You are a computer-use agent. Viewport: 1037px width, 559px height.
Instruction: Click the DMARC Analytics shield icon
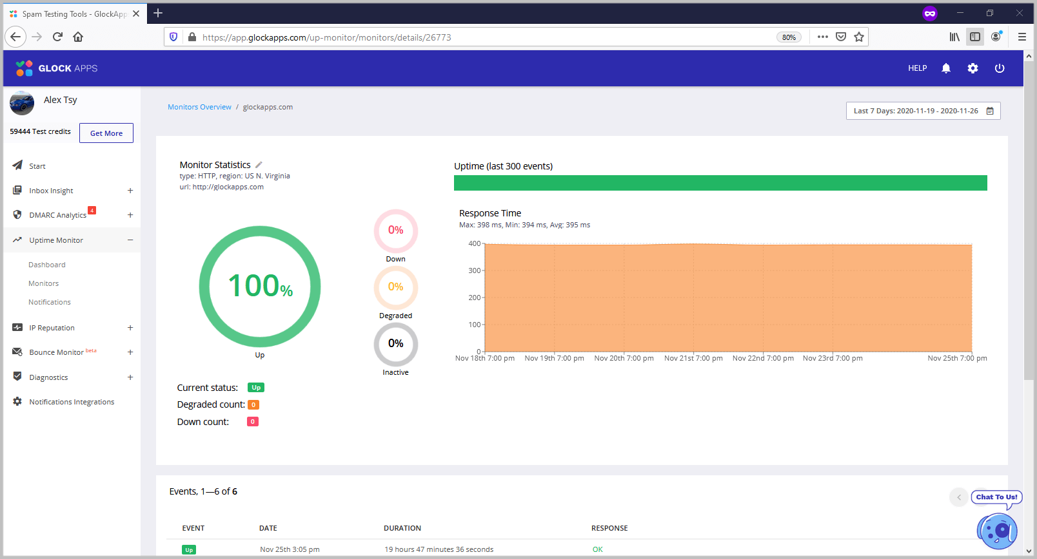pos(17,214)
